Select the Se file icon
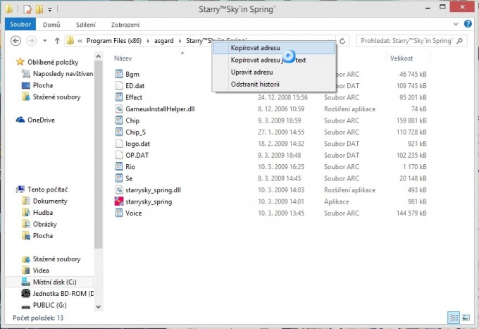This screenshot has height=329, width=479. (119, 178)
